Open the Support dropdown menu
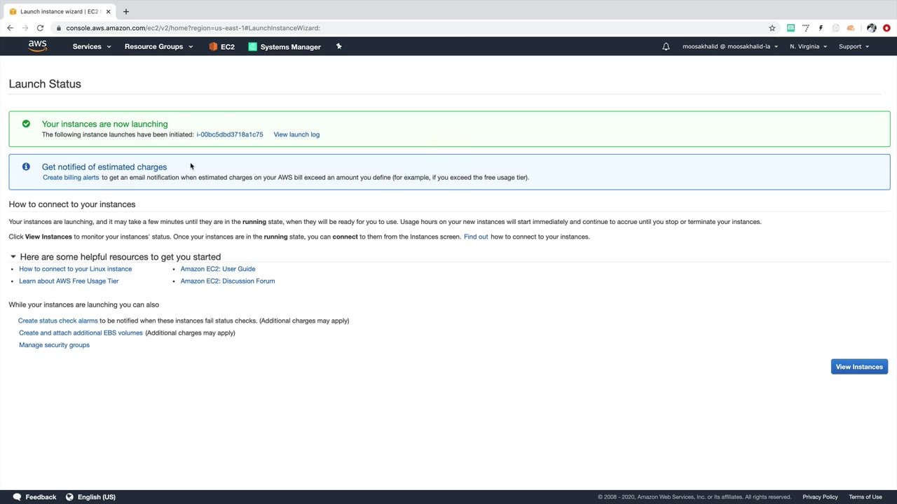 [x=854, y=47]
